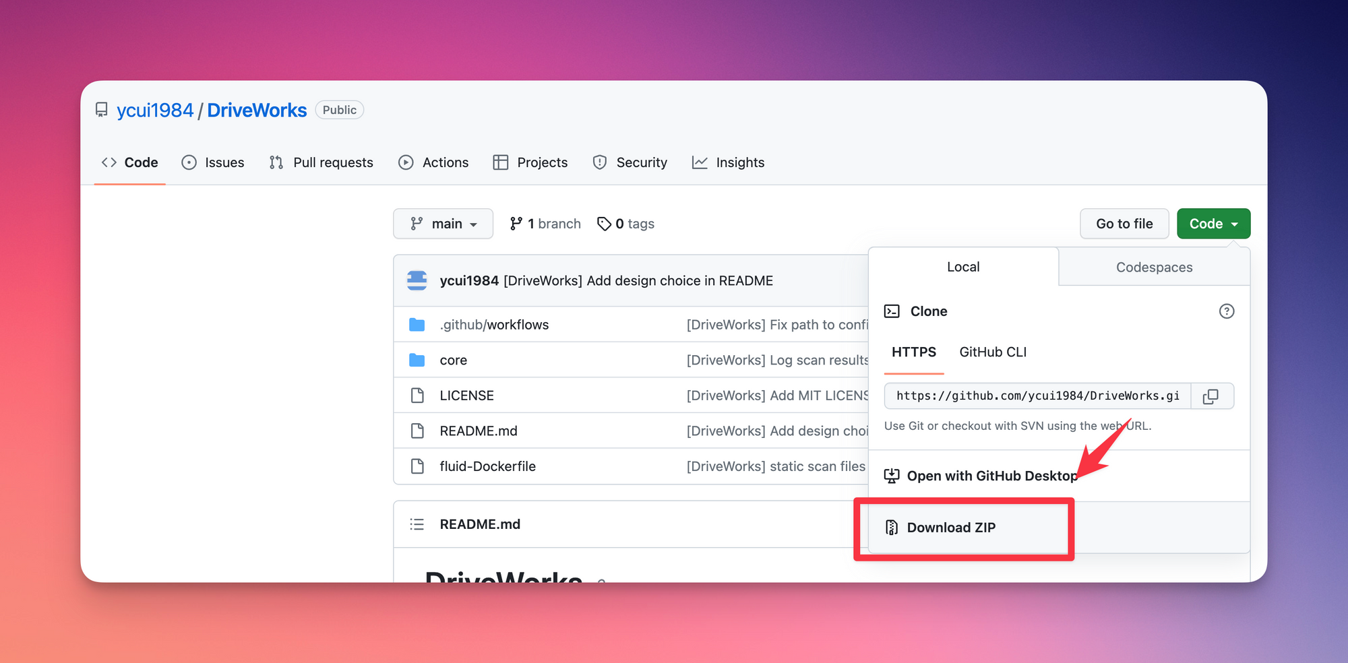Expand the main branch selector

443,224
